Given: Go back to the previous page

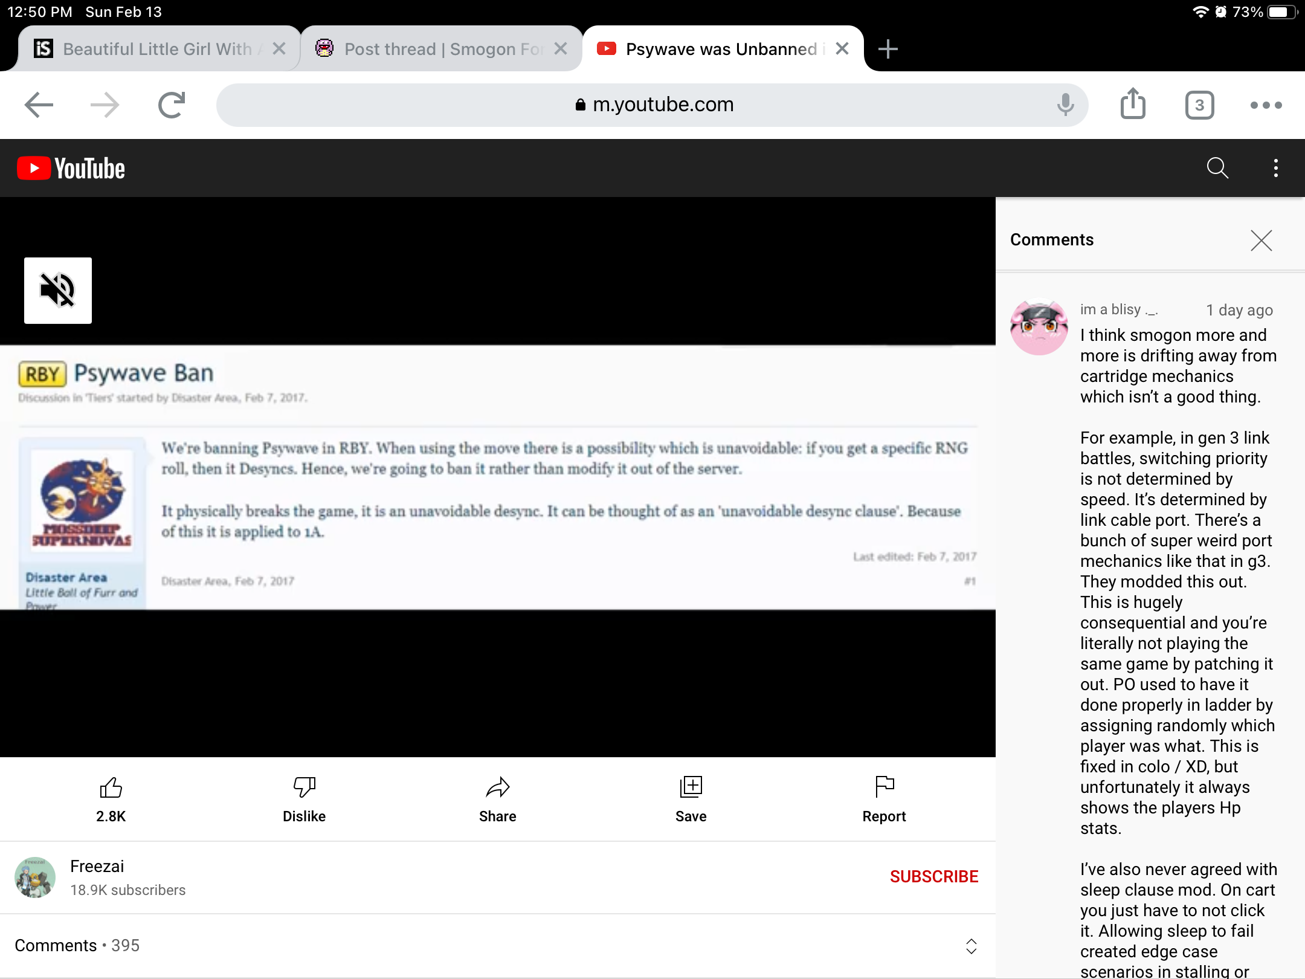Looking at the screenshot, I should pos(39,105).
